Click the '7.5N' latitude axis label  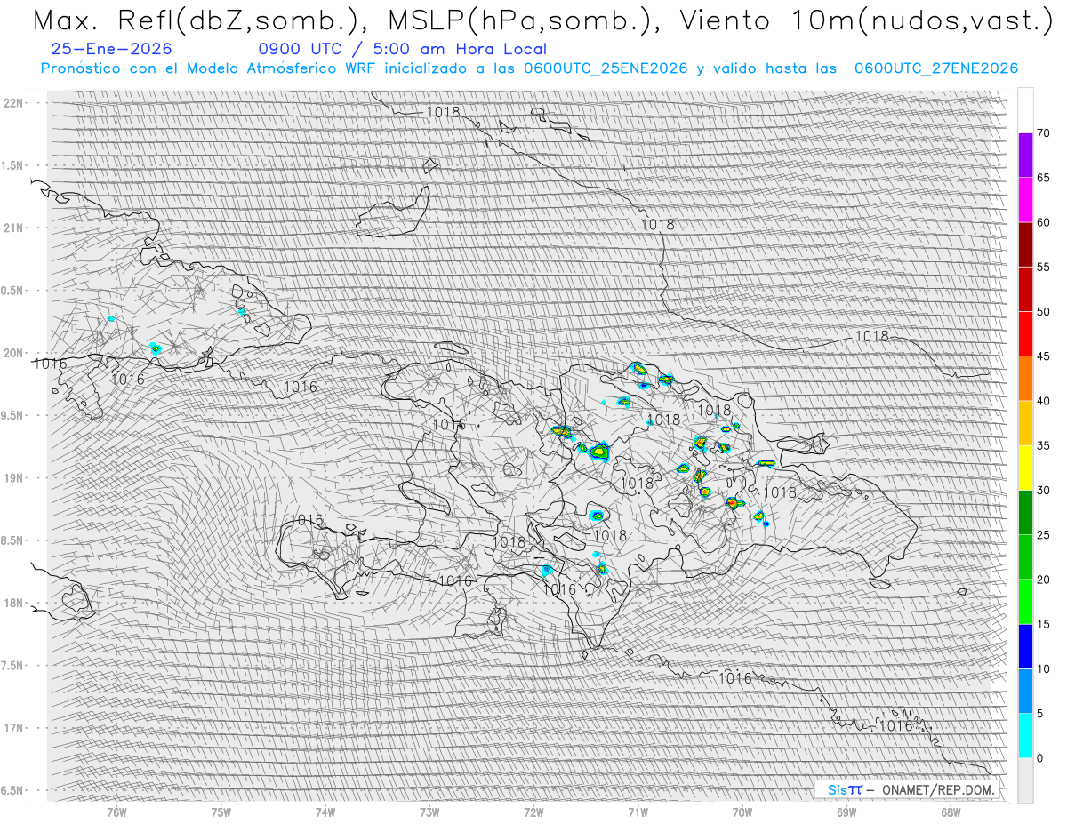point(12,666)
